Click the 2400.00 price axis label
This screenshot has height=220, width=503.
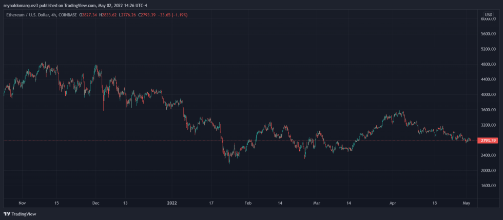[x=488, y=155]
